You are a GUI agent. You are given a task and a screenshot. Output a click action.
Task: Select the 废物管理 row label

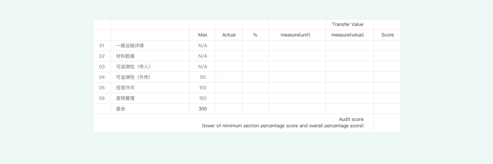(x=125, y=98)
